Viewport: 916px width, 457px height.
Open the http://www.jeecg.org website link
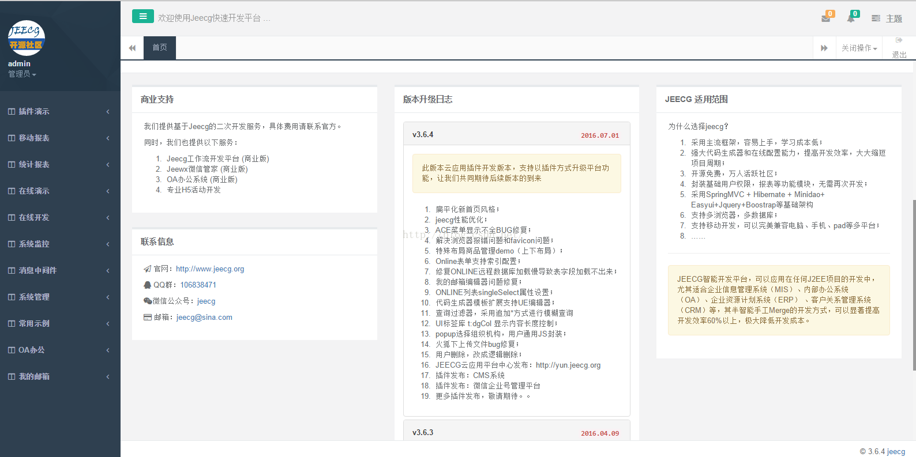pos(210,269)
